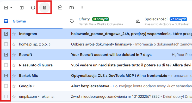This screenshot has width=192, height=103.
Task: Star the Instagram email
Action: click(x=14, y=34)
